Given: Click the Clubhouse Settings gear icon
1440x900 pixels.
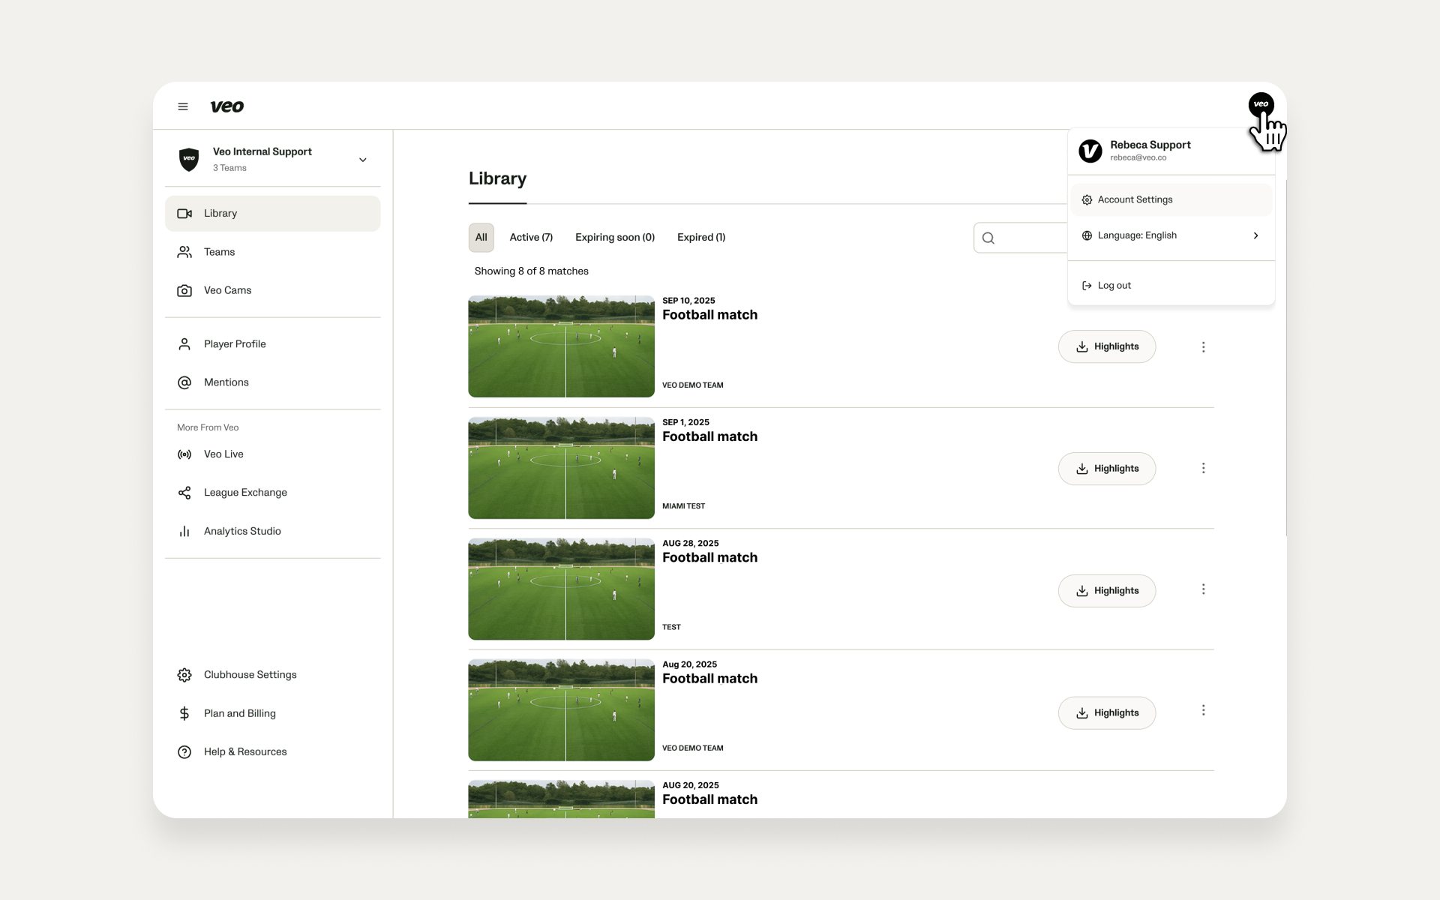Looking at the screenshot, I should [x=184, y=675].
